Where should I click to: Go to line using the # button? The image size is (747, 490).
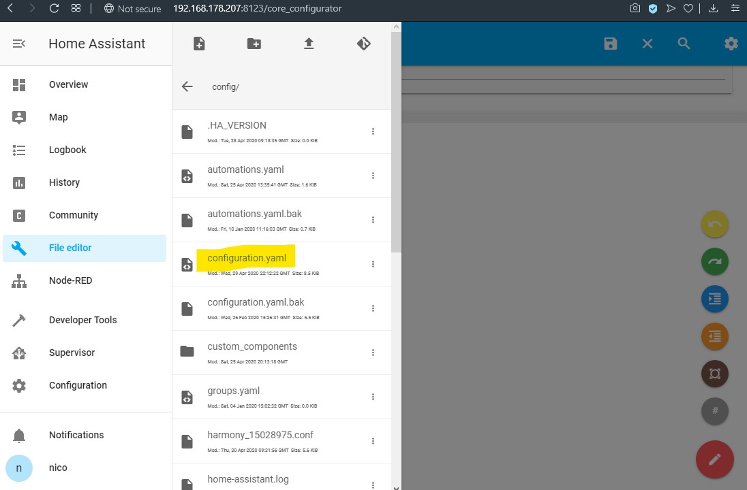[x=714, y=410]
